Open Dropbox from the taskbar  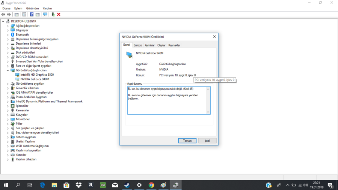pos(79,185)
